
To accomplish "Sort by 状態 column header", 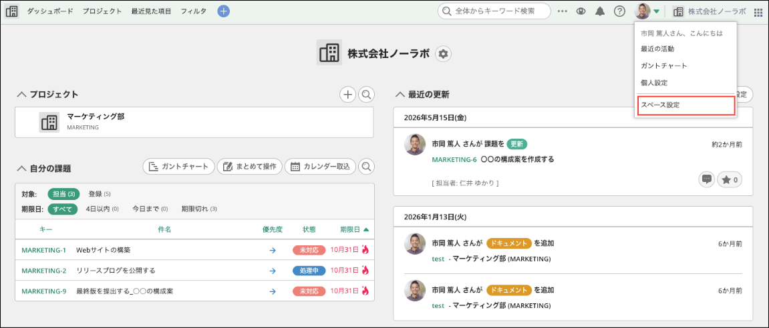I will (x=309, y=229).
